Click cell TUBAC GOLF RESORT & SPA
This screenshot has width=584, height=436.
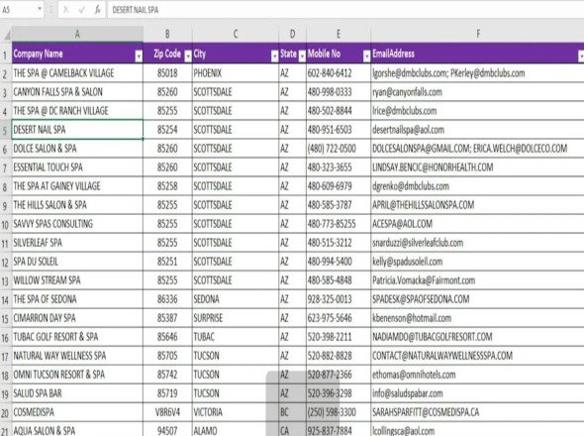click(x=77, y=337)
